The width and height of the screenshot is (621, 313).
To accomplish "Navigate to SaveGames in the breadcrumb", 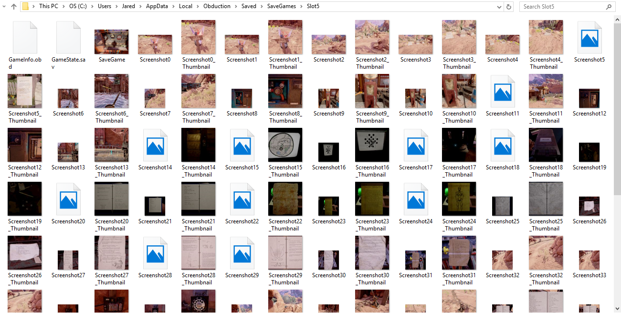I will click(281, 7).
